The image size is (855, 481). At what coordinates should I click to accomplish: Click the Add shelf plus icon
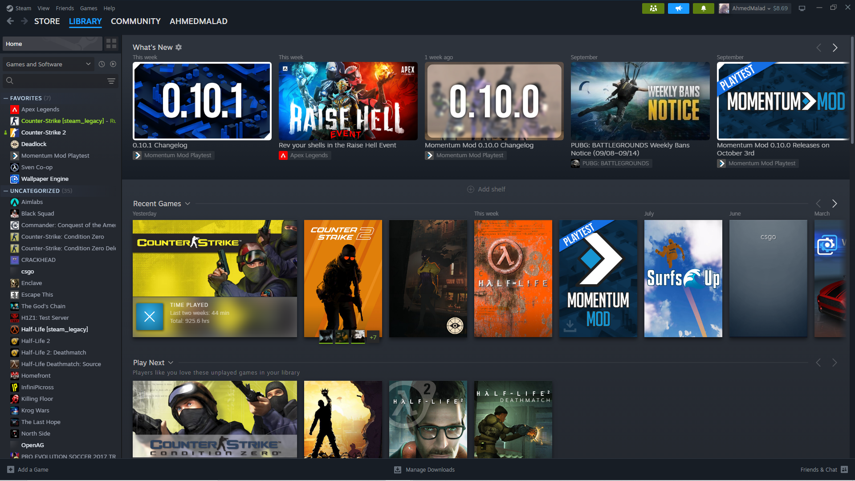pos(470,189)
